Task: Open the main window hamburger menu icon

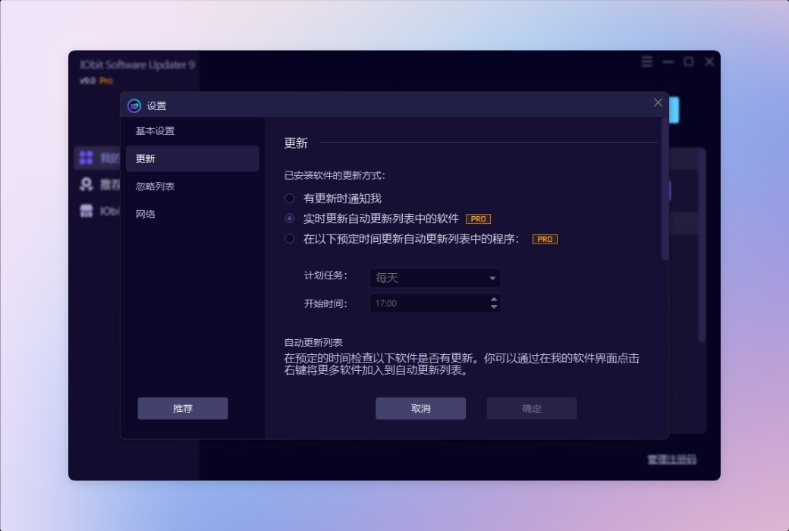Action: click(x=647, y=62)
